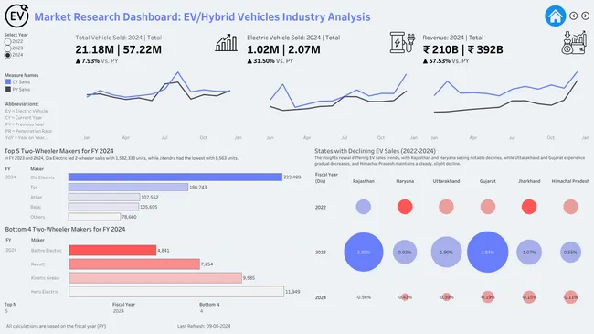This screenshot has height=334, width=594.
Task: Click Top 5 Two-Wheeler Makers title
Action: [59, 151]
